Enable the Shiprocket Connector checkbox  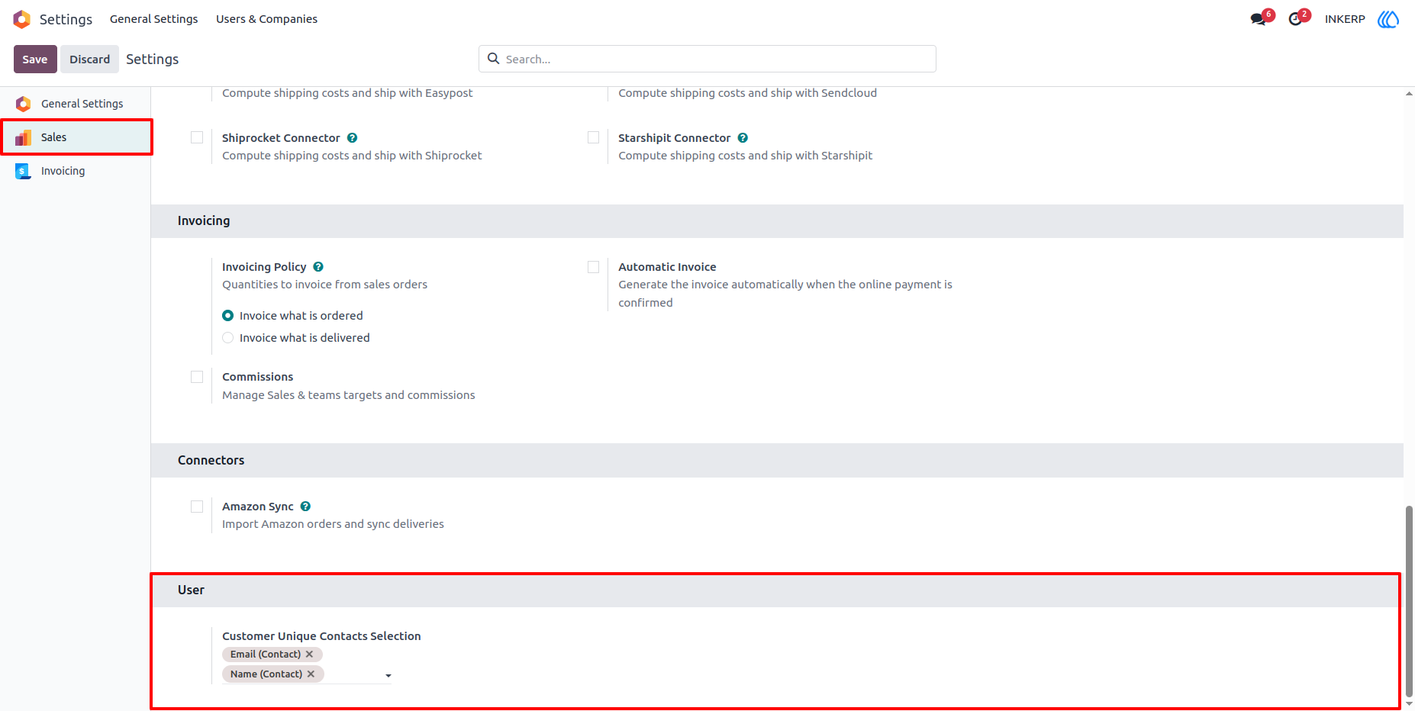pyautogui.click(x=197, y=137)
